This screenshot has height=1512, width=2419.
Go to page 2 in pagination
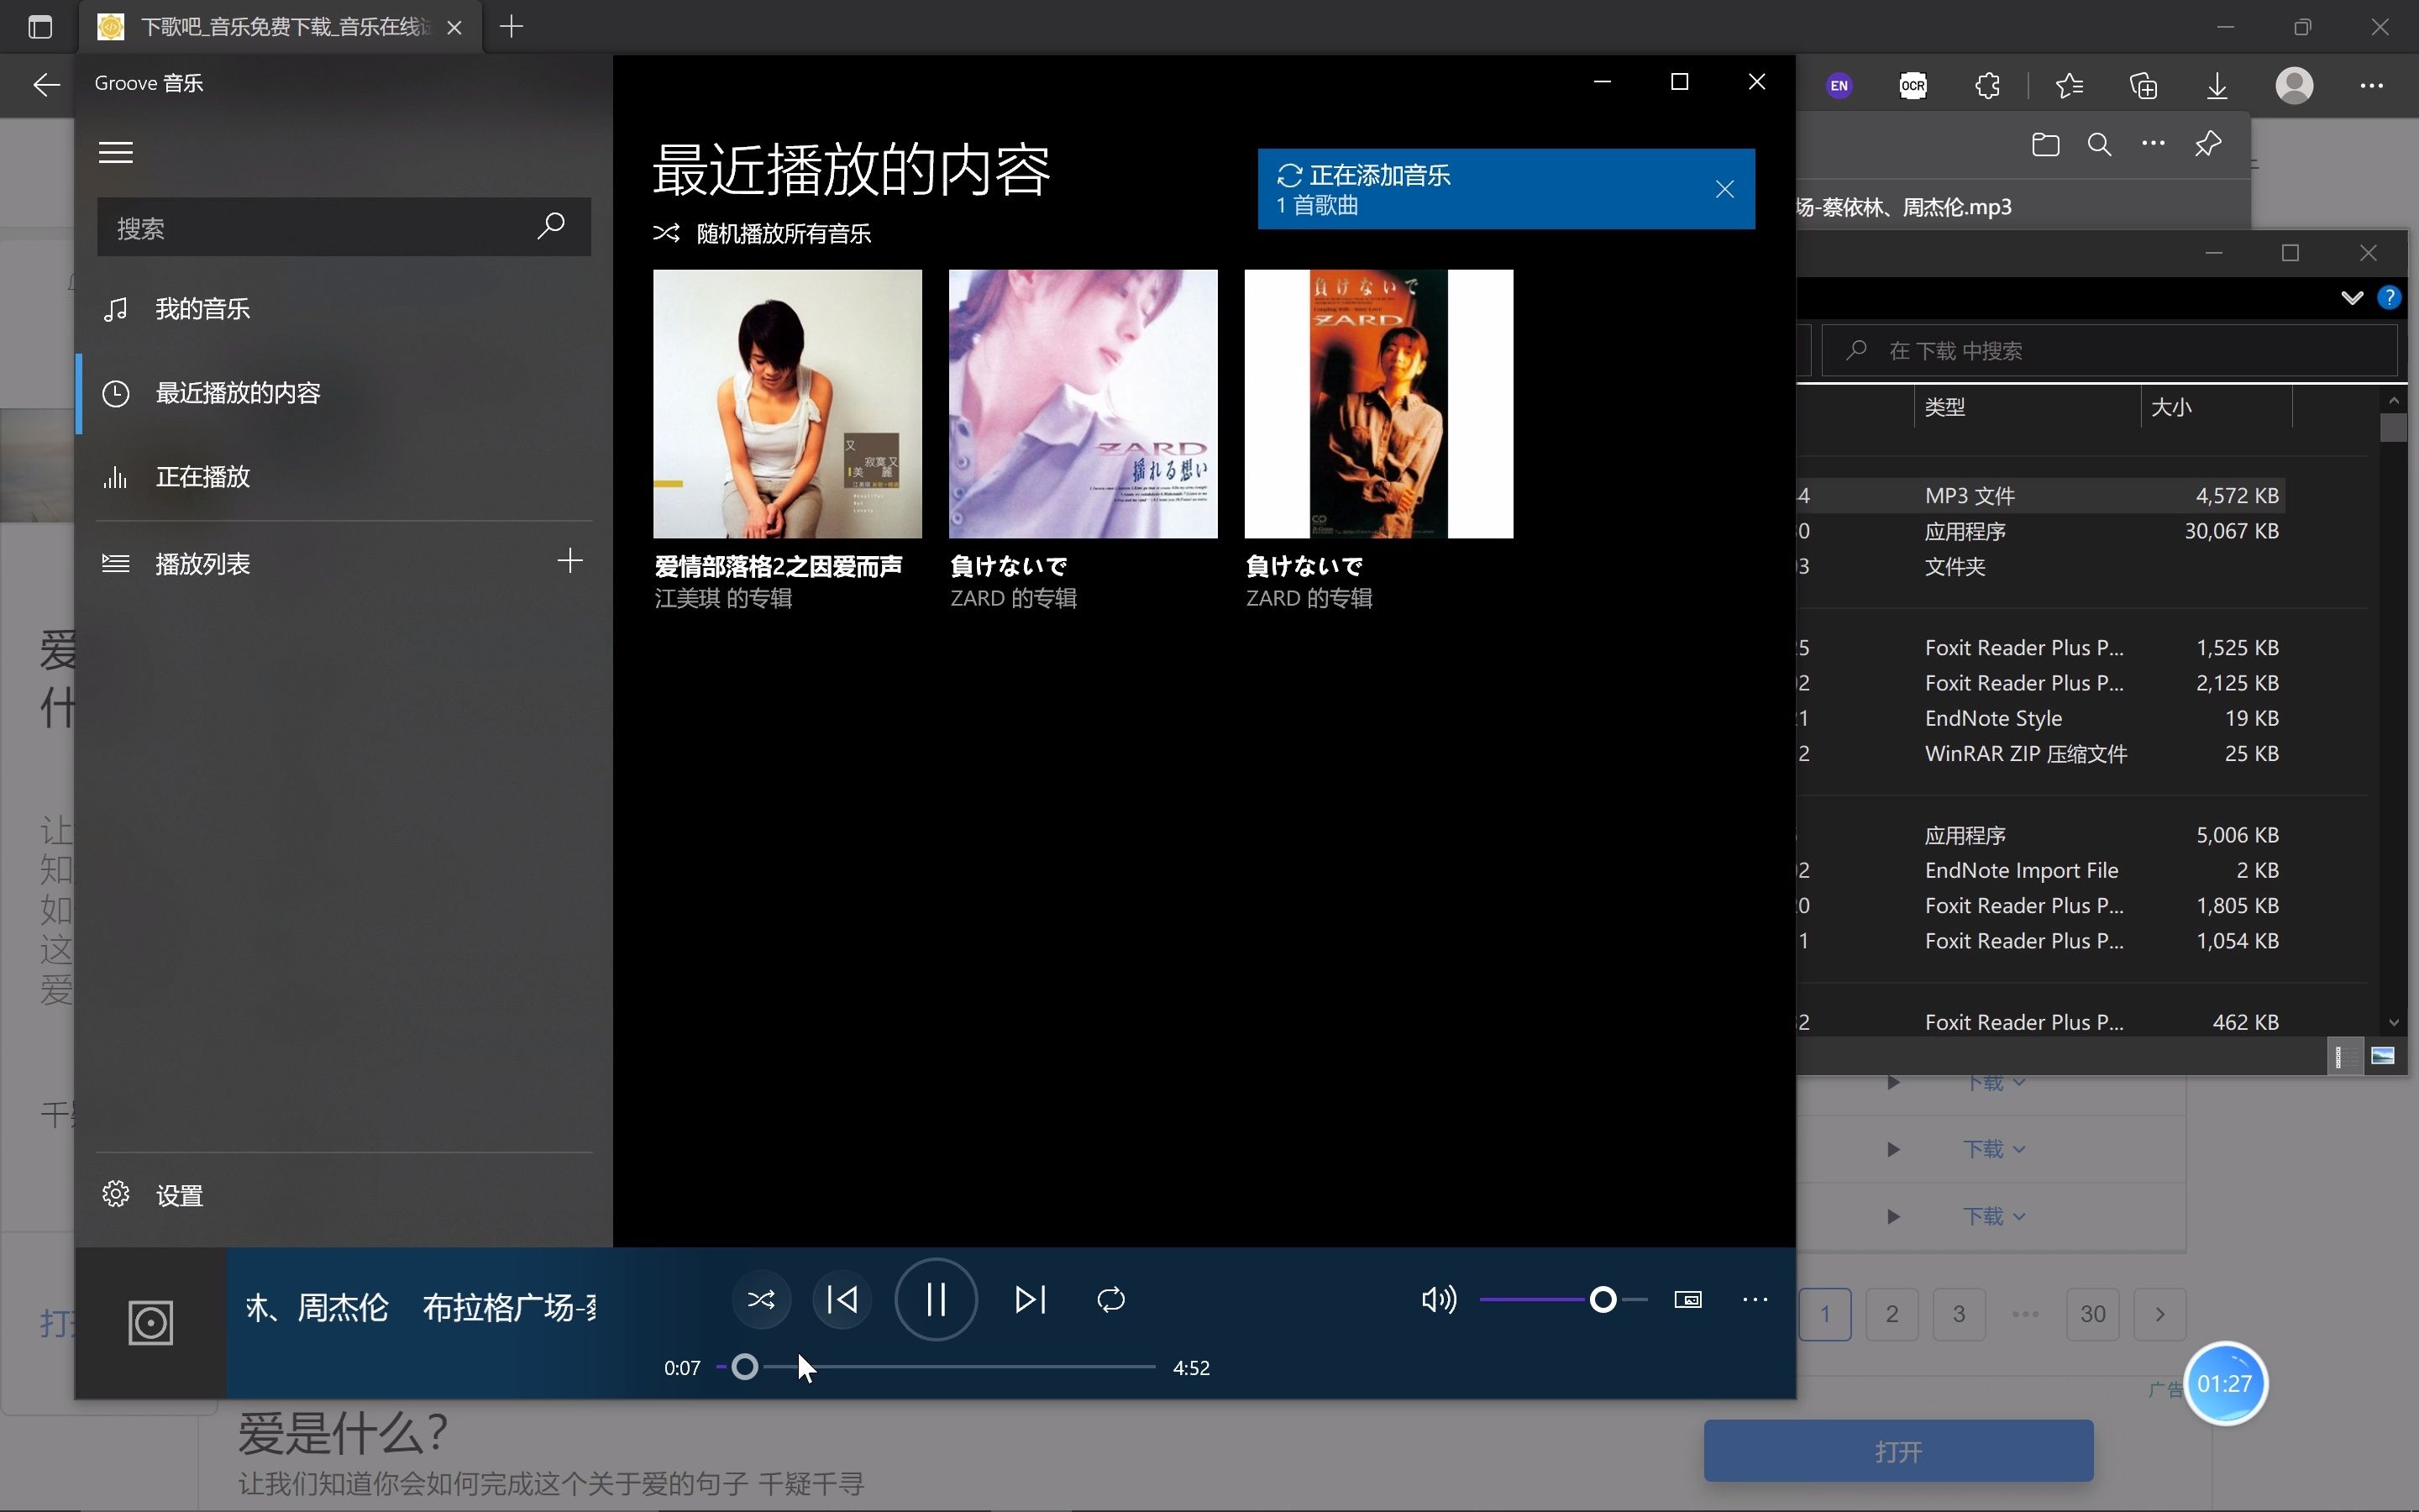(x=1892, y=1314)
